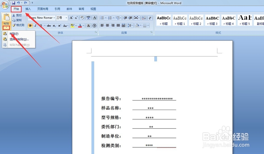Apply the 标题 3 style
264x154 pixels.
pyautogui.click(x=212, y=20)
